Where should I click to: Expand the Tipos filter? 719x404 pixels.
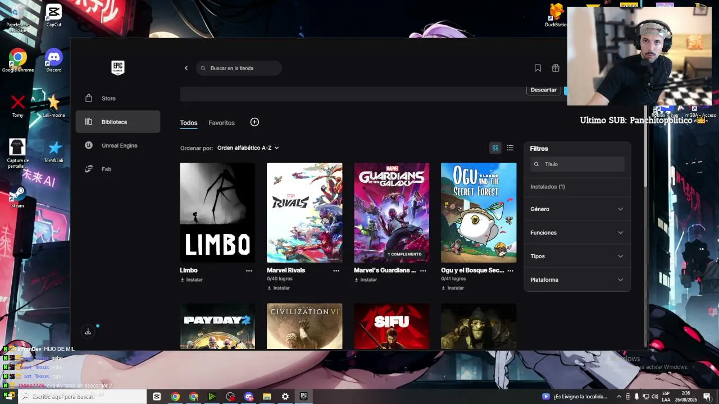(577, 256)
